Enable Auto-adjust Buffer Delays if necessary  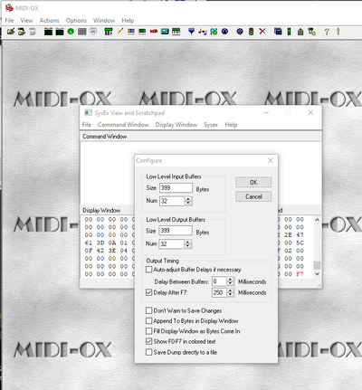click(148, 270)
